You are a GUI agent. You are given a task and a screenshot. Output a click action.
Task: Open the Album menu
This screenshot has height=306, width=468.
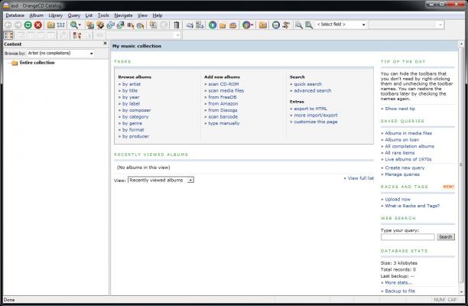tap(37, 15)
